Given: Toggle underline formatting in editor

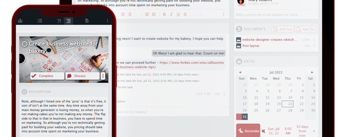Looking at the screenshot, I should point(178,14).
